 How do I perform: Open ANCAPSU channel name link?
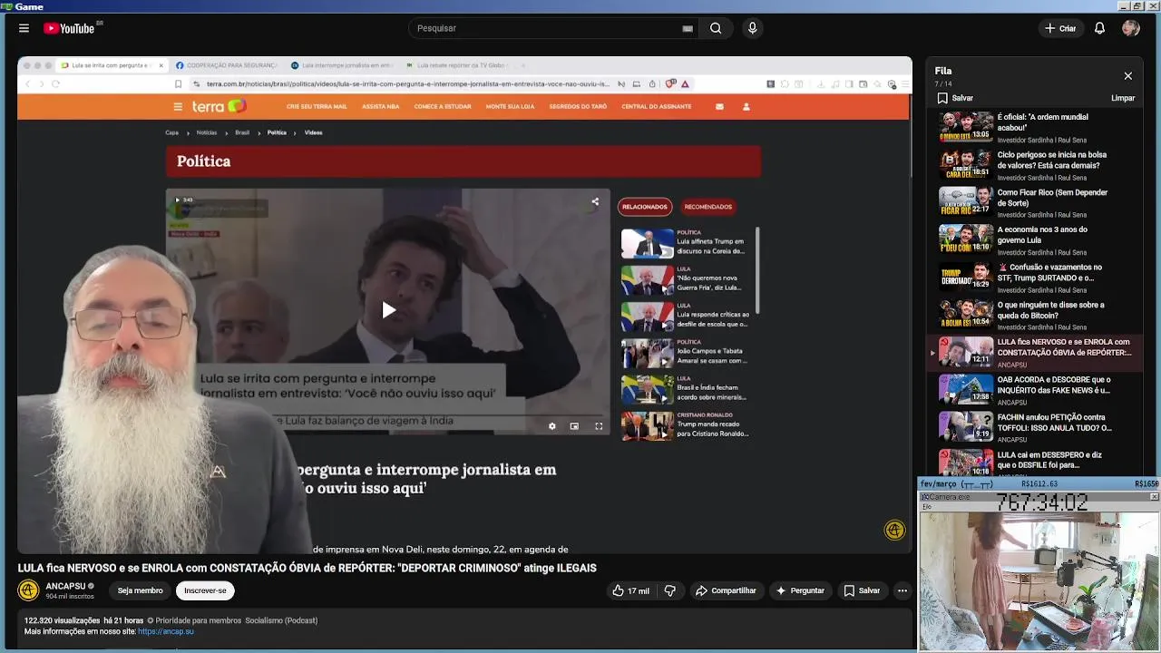[65, 586]
